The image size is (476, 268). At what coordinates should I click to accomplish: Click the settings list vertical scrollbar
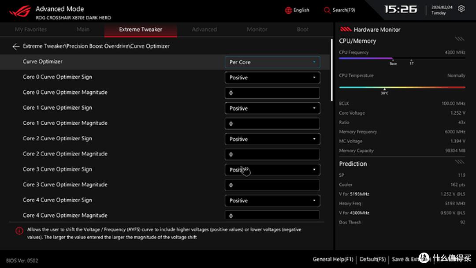[331, 70]
